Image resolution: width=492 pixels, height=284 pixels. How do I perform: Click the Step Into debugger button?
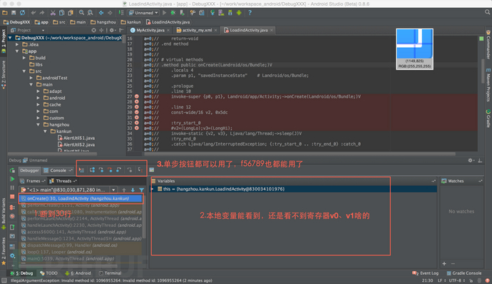point(101,170)
